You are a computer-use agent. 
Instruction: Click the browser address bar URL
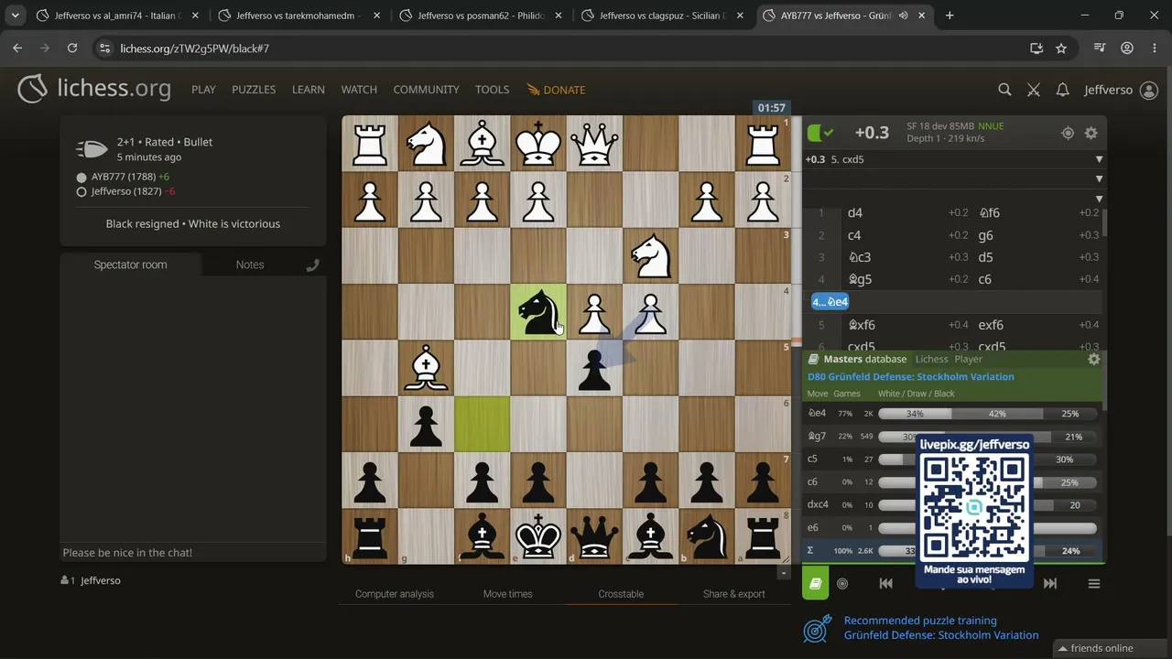(194, 48)
